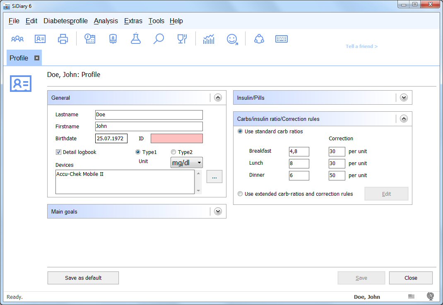
Task: Select extended carb-ratios and correction rules
Action: (x=240, y=194)
